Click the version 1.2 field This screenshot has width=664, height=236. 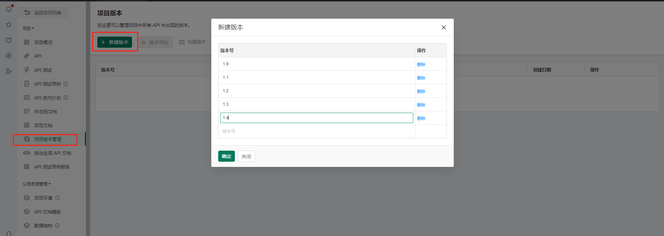[x=317, y=91]
